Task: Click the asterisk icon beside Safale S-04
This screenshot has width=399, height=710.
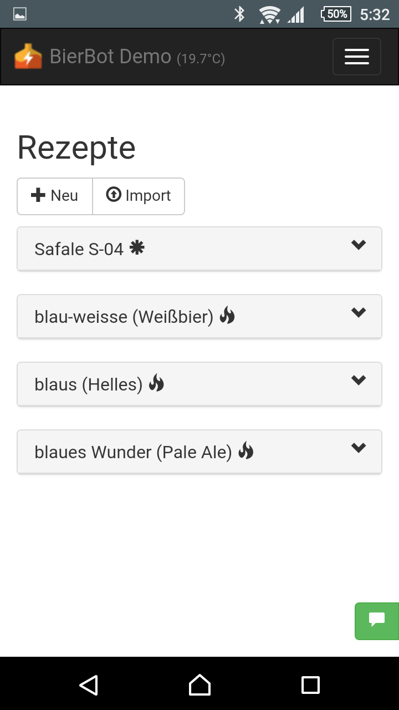Action: [137, 248]
